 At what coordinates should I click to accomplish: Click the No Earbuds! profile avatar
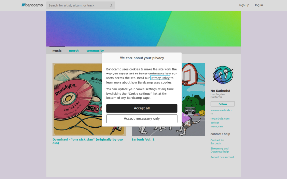click(x=223, y=75)
